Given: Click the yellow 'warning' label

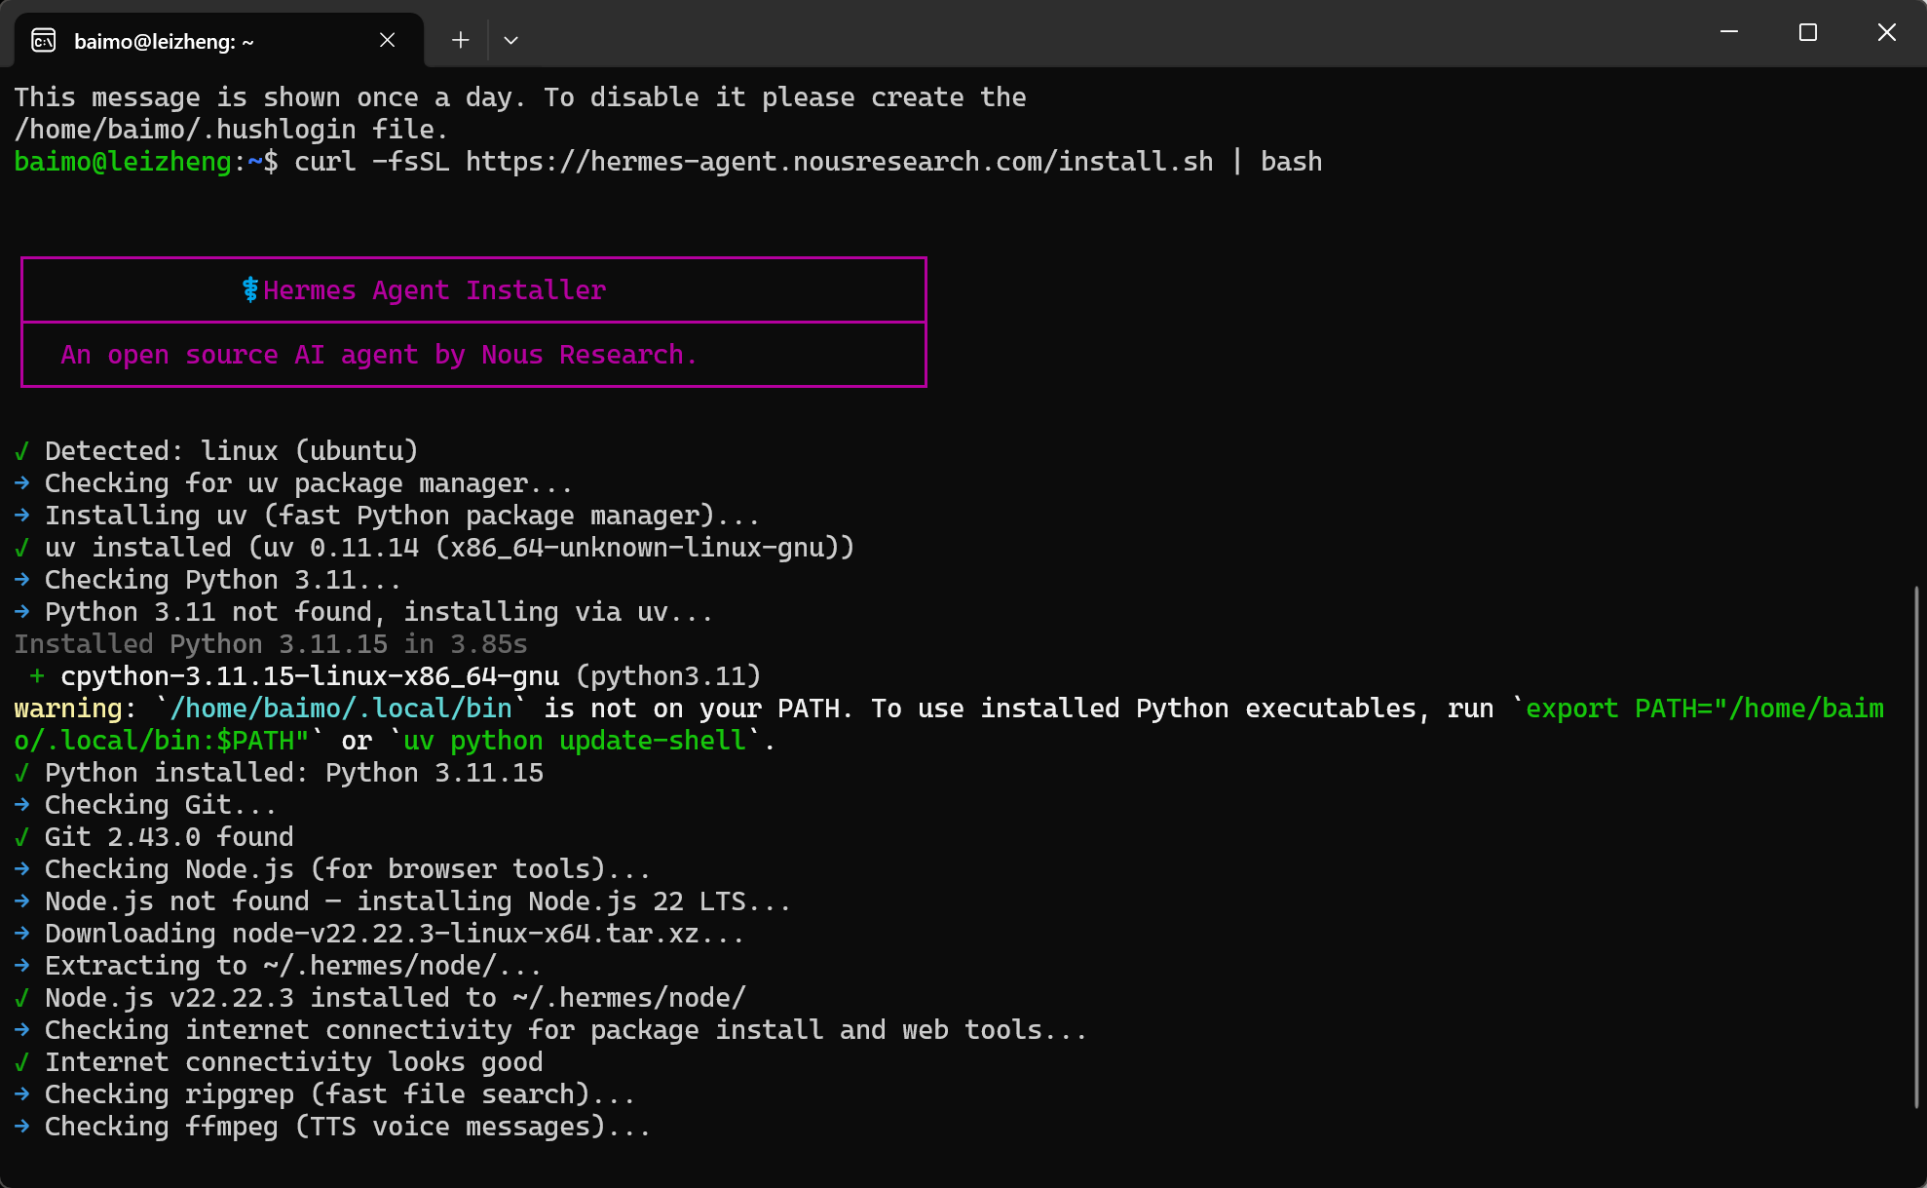Looking at the screenshot, I should 68,709.
